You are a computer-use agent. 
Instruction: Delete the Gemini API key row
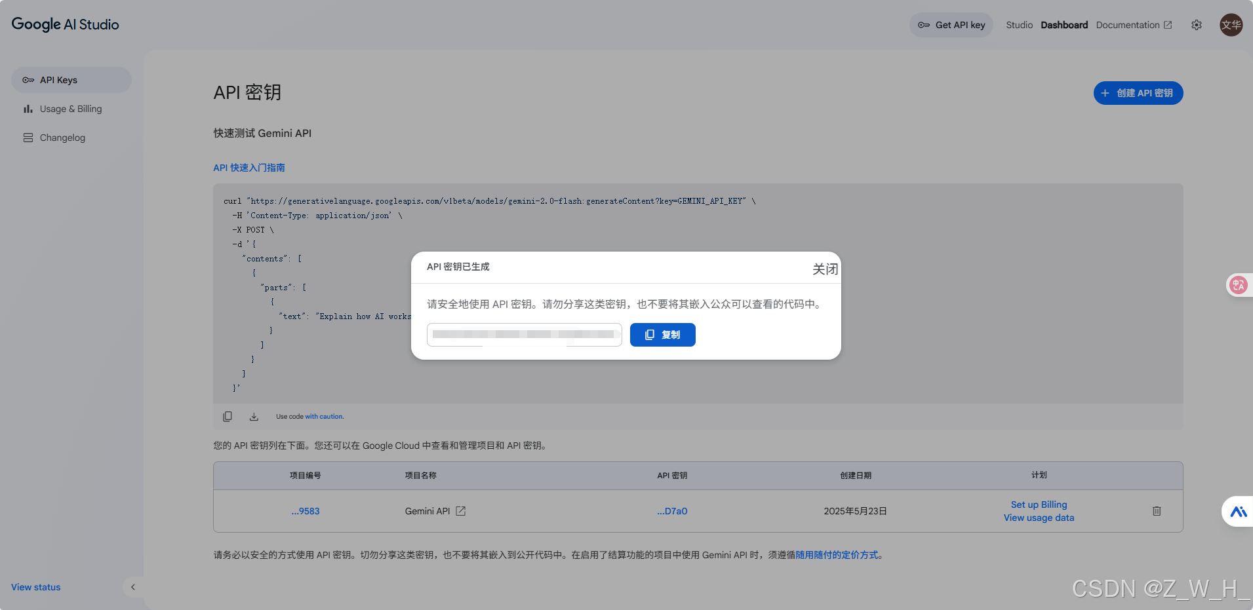pos(1157,511)
